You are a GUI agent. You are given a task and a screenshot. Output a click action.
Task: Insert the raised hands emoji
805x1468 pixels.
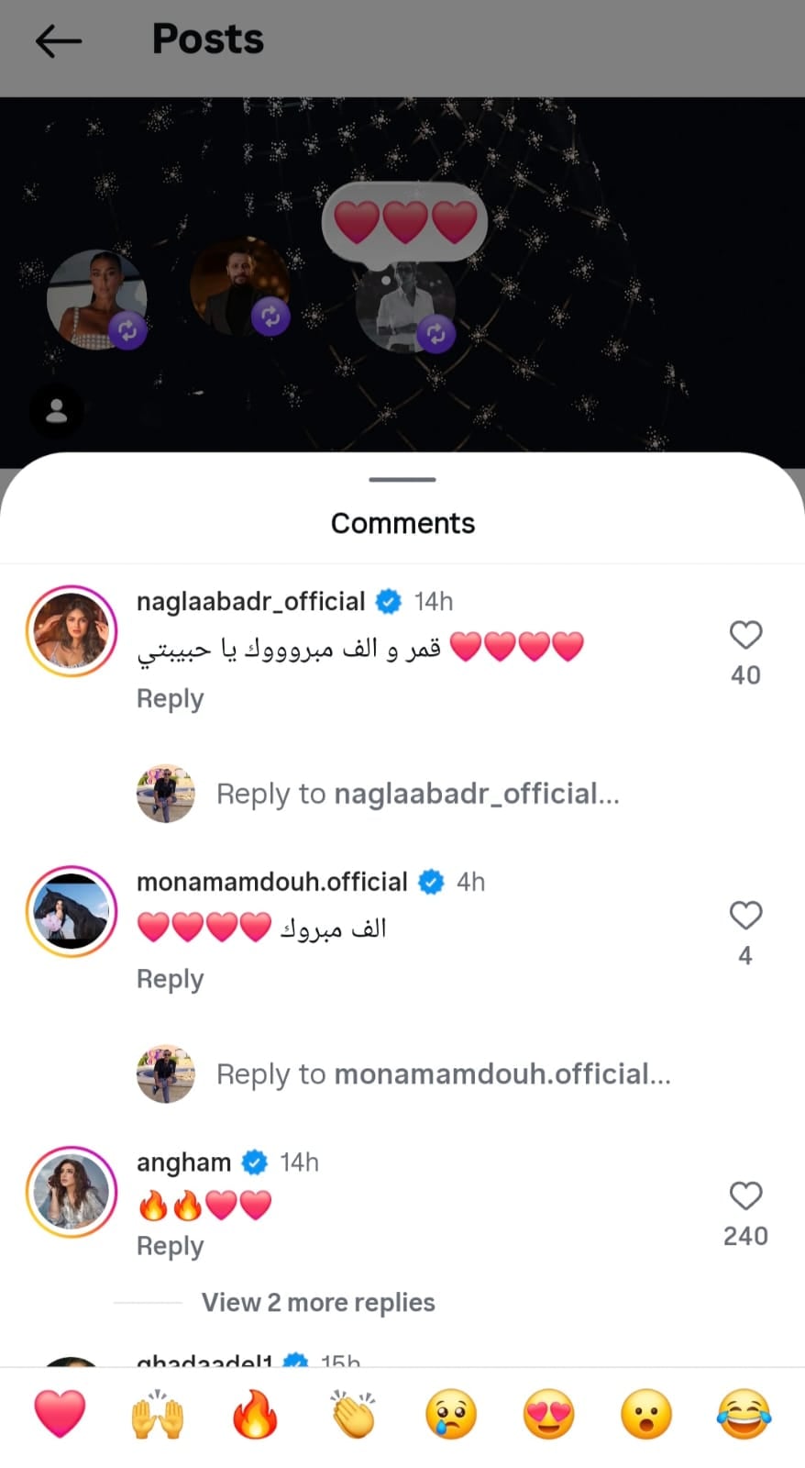[x=158, y=1414]
